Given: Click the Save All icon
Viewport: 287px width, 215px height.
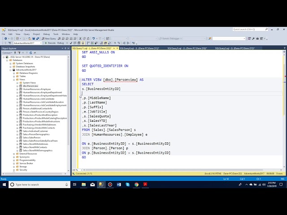Looking at the screenshot, I should [x=38, y=39].
